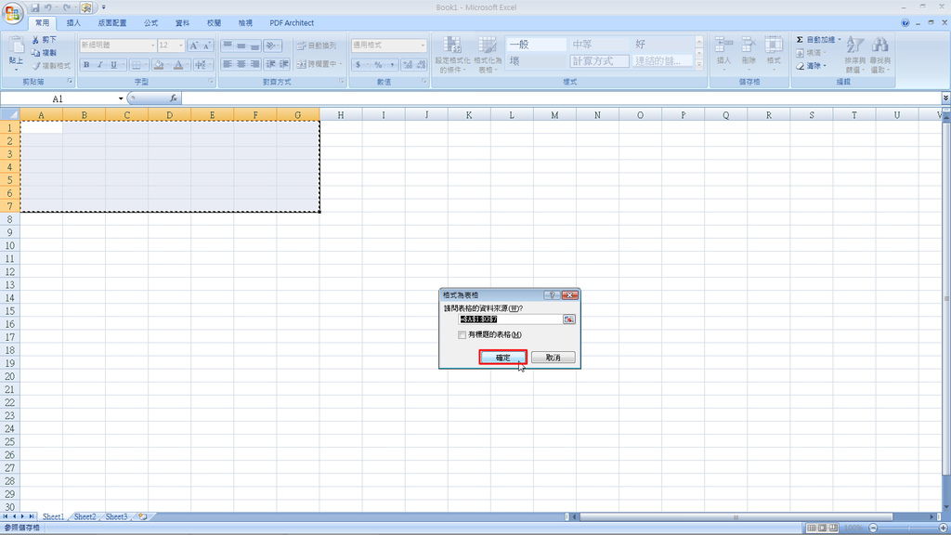
Task: Open the 校閱 ribbon tab
Action: point(215,23)
